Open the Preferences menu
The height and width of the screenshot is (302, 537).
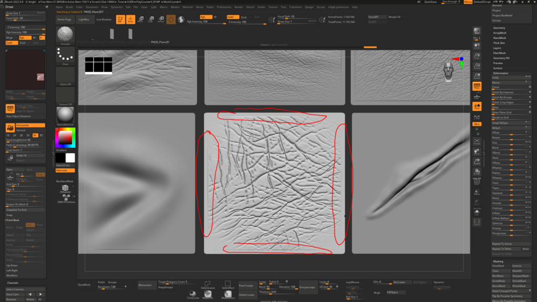[224, 7]
